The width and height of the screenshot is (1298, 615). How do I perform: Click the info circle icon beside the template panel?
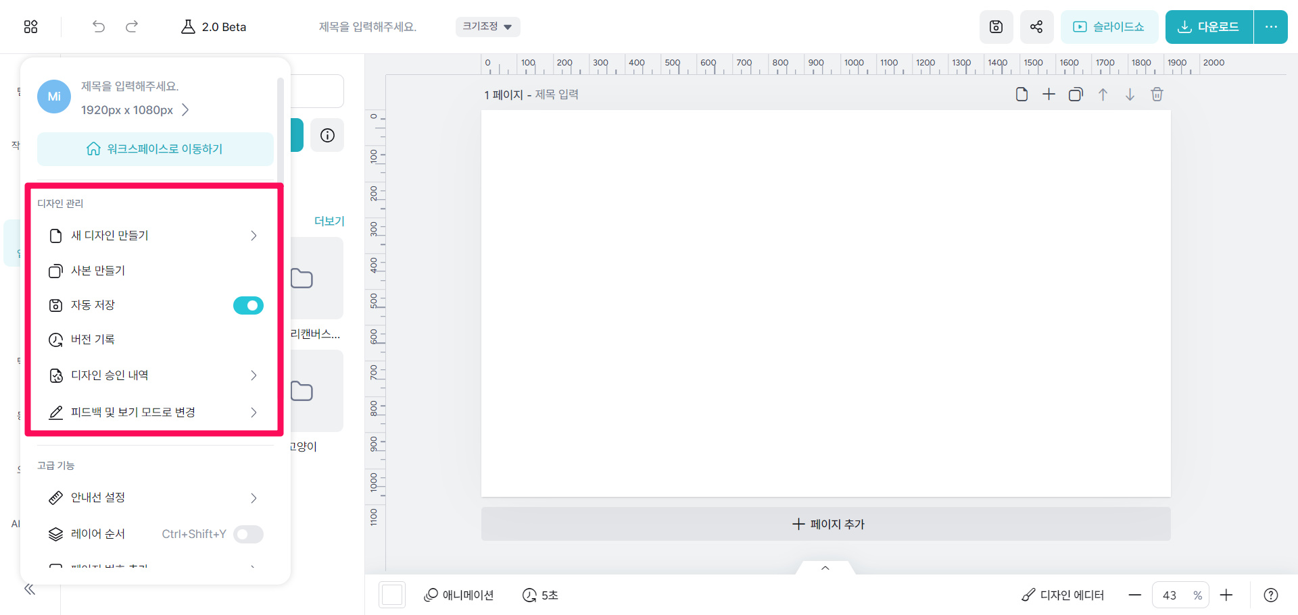327,135
